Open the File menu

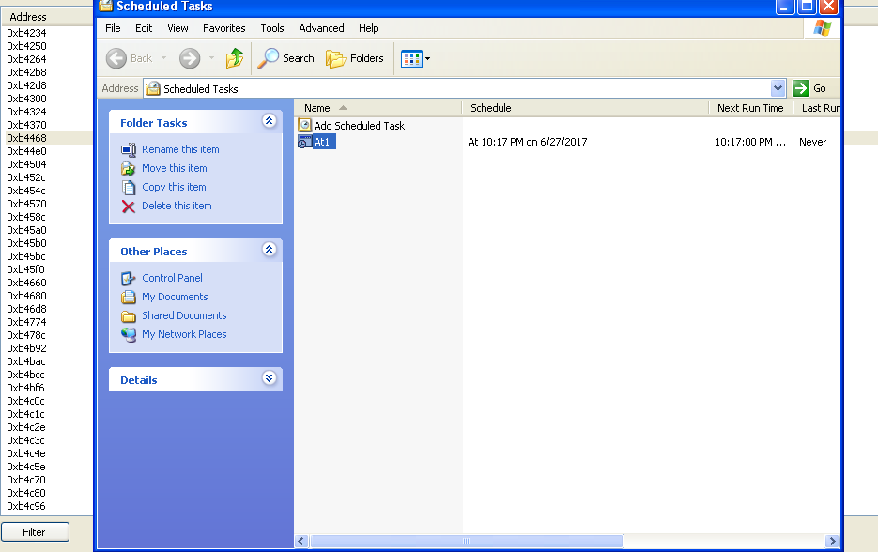(113, 28)
